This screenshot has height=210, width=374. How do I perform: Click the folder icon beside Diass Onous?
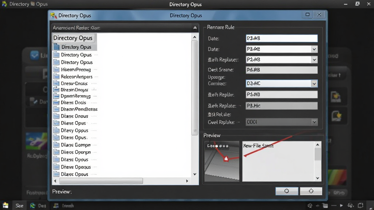(x=56, y=116)
